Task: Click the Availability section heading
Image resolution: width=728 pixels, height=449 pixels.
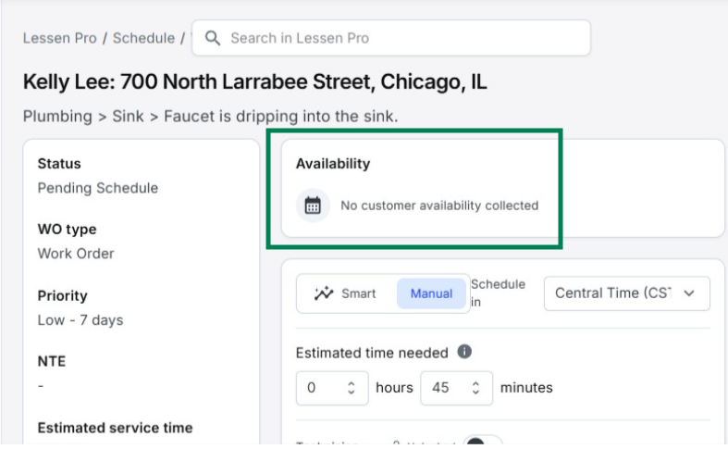Action: point(332,164)
